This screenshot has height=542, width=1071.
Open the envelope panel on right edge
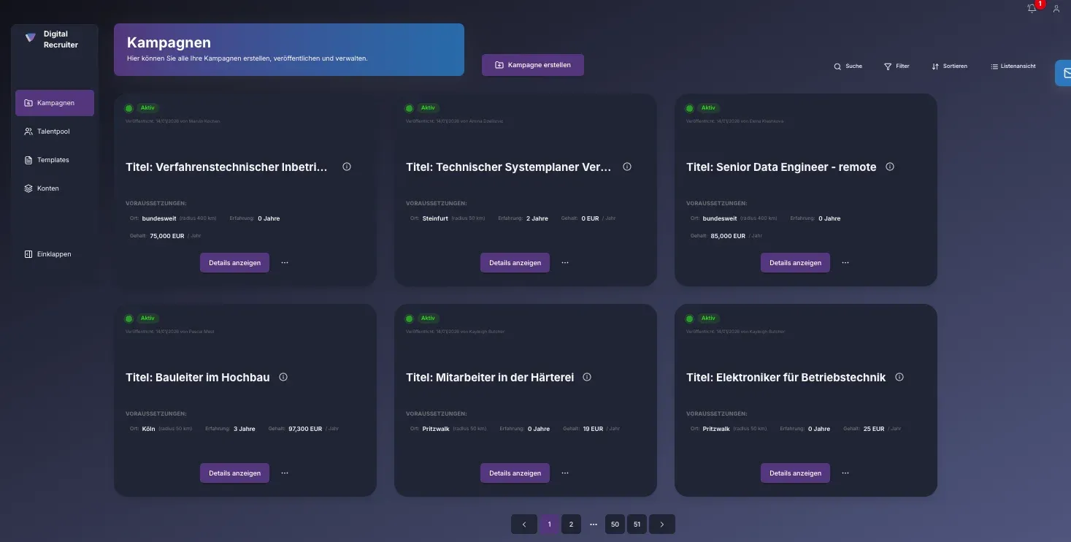pyautogui.click(x=1066, y=72)
